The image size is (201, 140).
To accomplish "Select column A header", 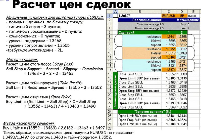I will (x=115, y=12).
